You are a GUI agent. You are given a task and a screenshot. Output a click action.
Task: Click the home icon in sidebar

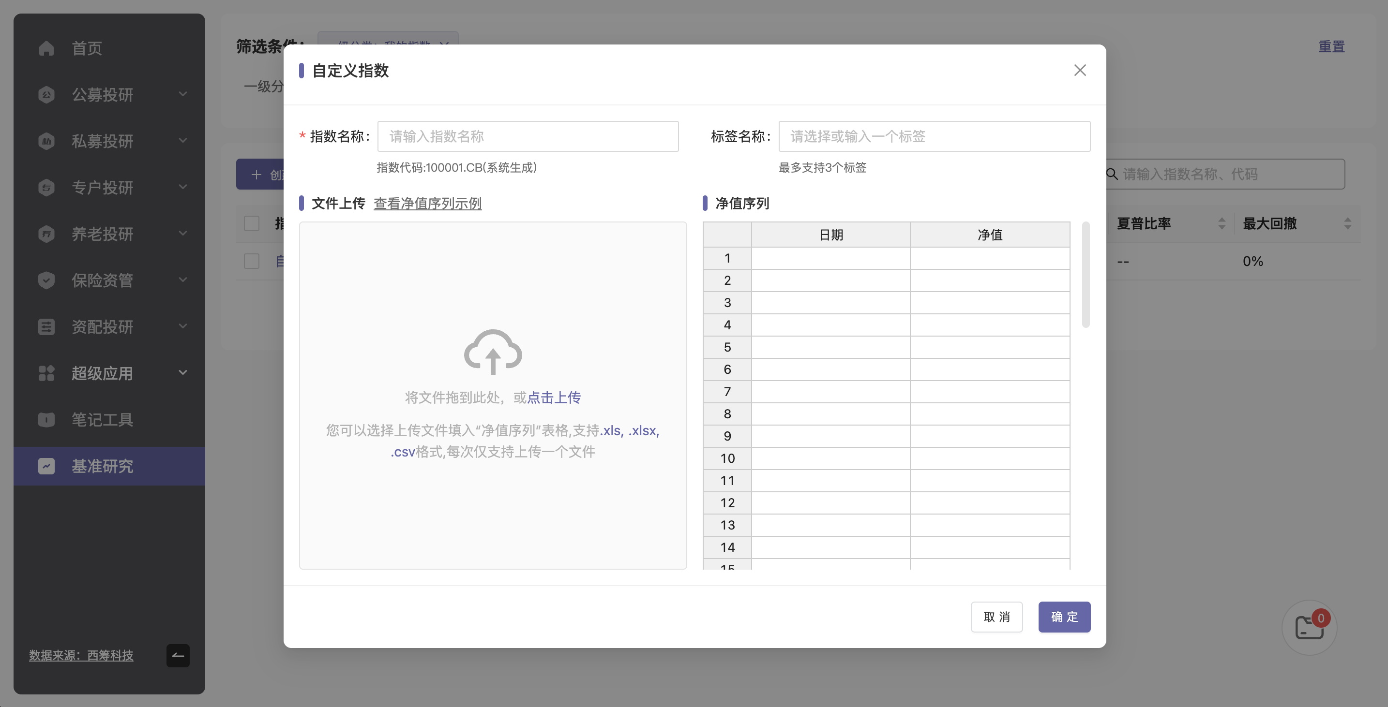tap(46, 48)
